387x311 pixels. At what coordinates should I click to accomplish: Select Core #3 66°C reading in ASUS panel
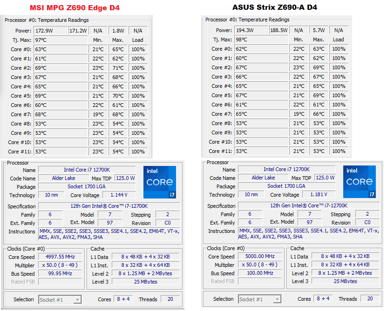pos(261,77)
